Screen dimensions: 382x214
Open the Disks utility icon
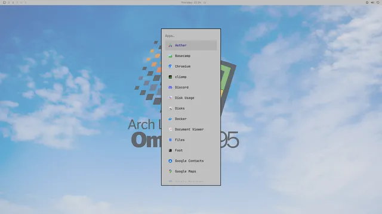point(170,108)
